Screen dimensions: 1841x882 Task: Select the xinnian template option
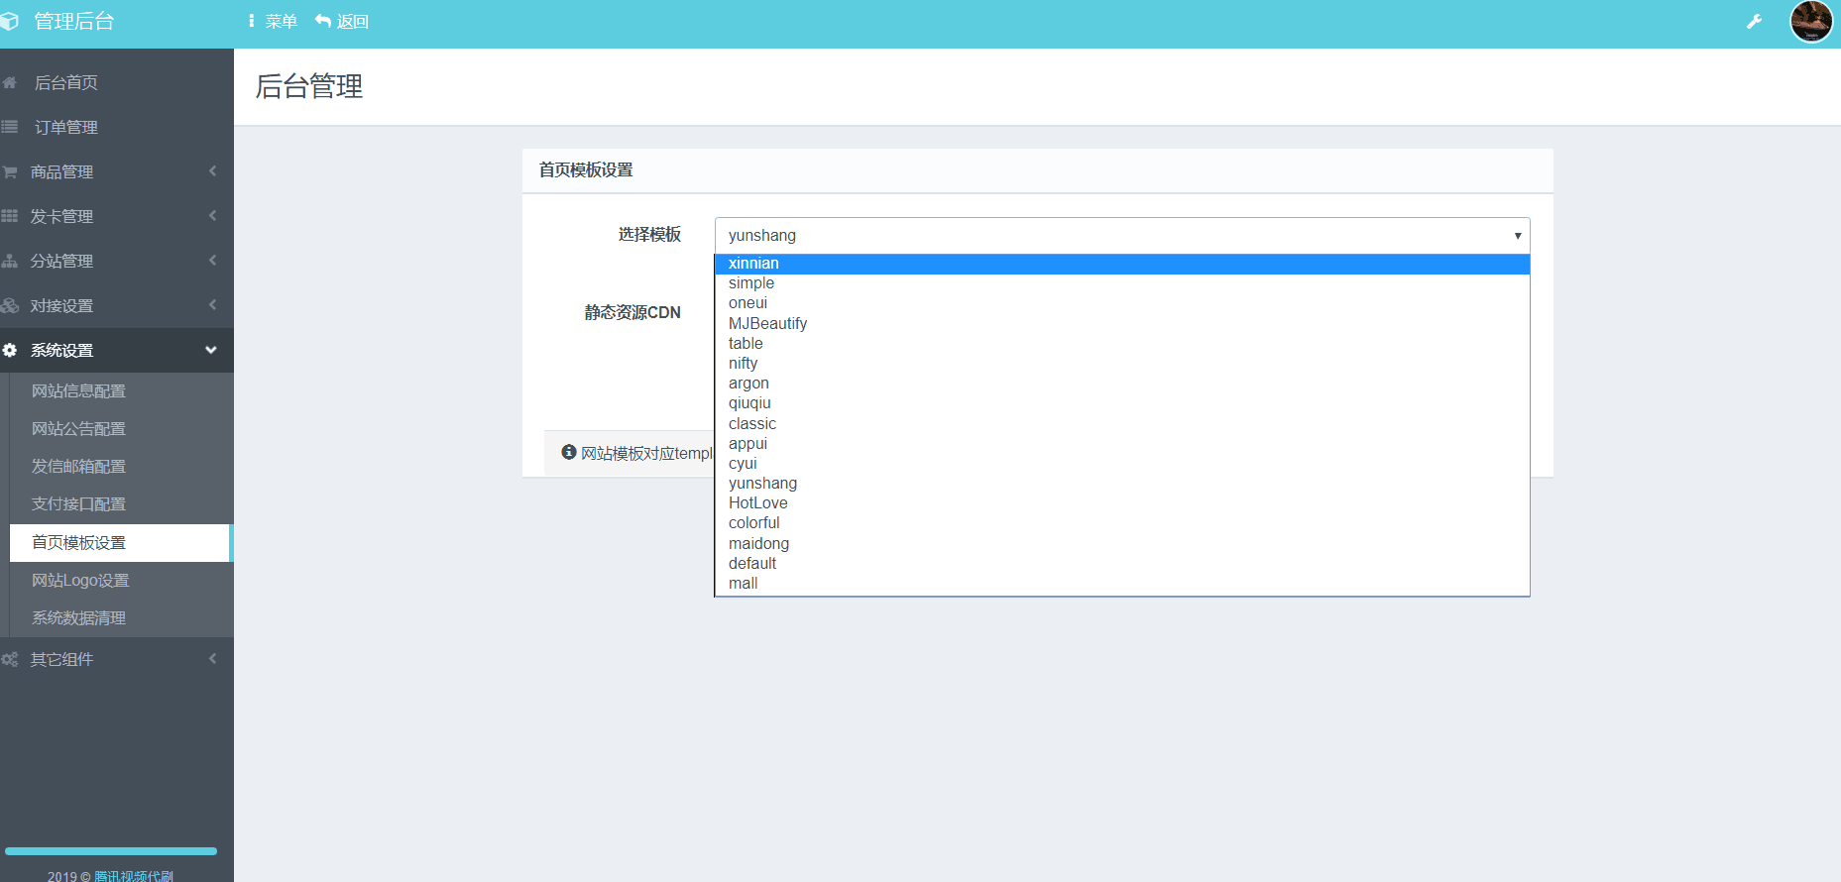tap(753, 264)
